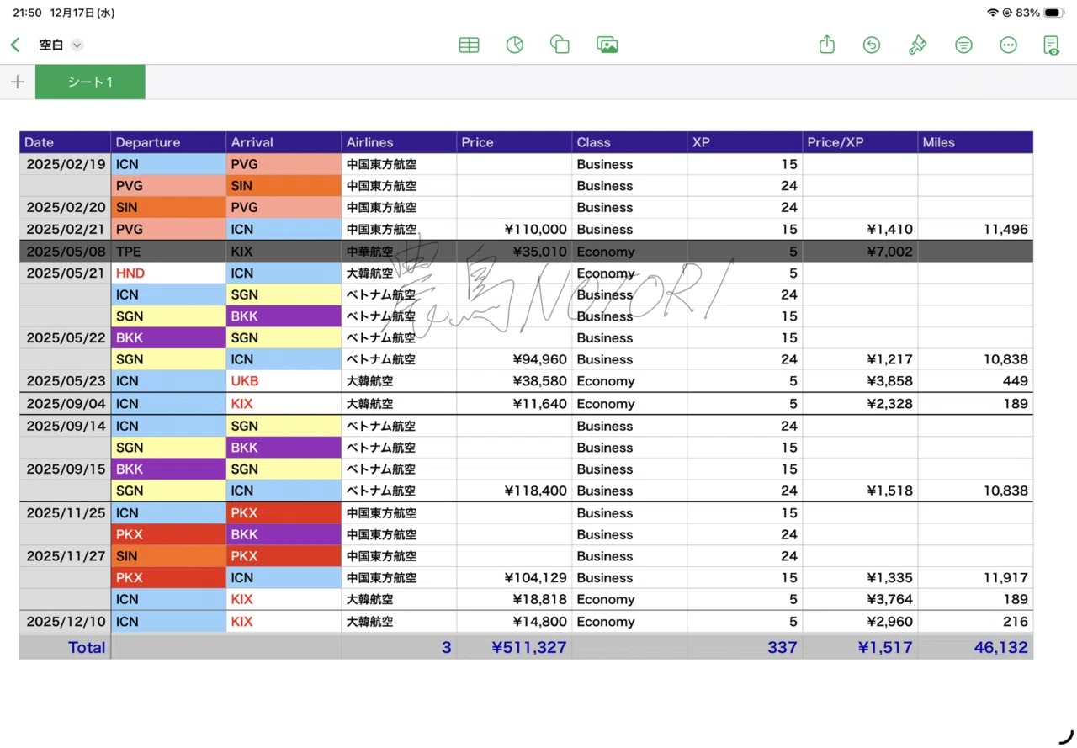Select the ¥7,002 Price/XP cell
Image resolution: width=1077 pixels, height=748 pixels.
point(860,252)
